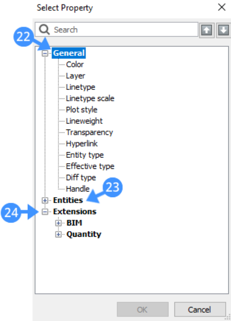Pick the Lineweight property
This screenshot has height=321, width=231.
pos(84,121)
